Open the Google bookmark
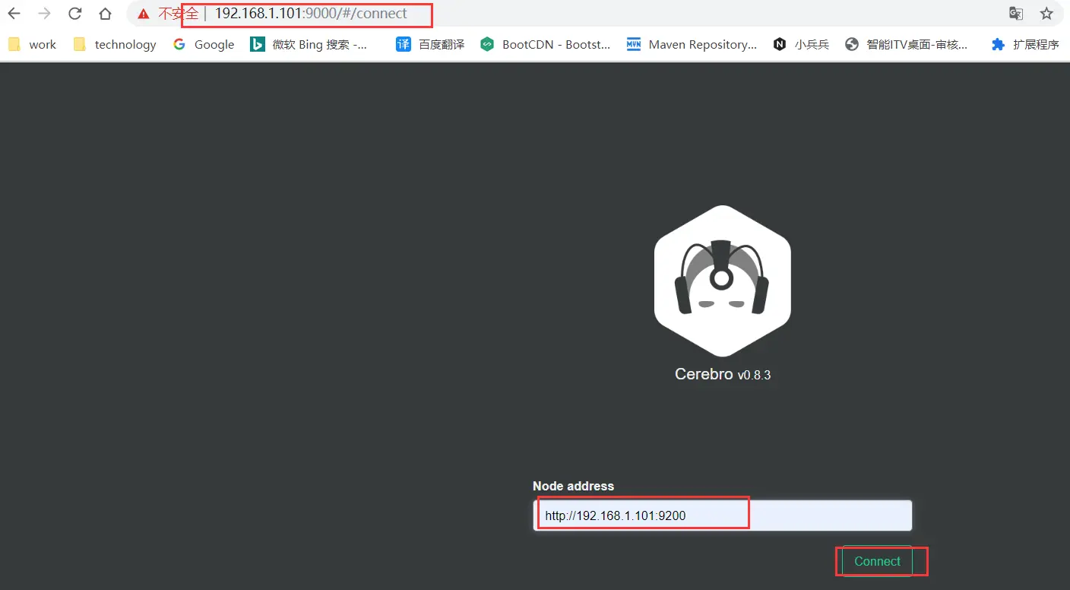1070x590 pixels. (x=204, y=44)
